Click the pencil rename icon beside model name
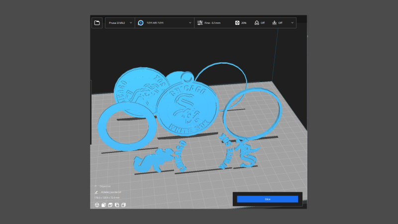Screen dimensions: 398x224 coord(96,192)
